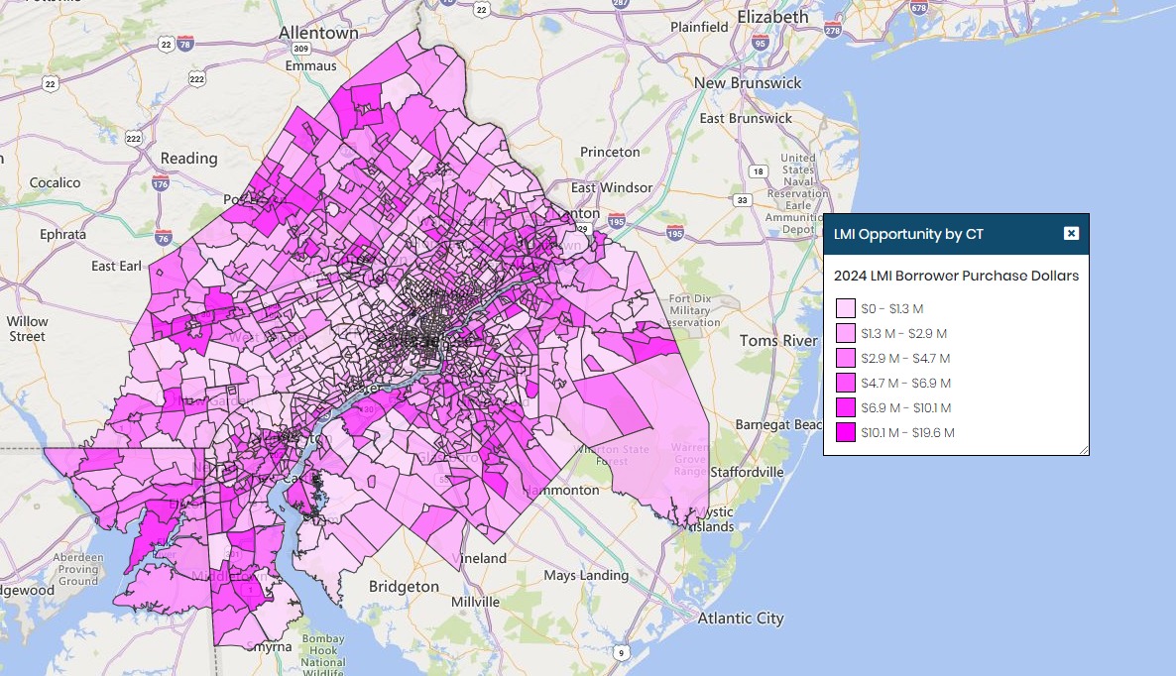Click the $10.1 M - $19.6 M swatch
Viewport: 1176px width, 676px height.
pyautogui.click(x=845, y=432)
